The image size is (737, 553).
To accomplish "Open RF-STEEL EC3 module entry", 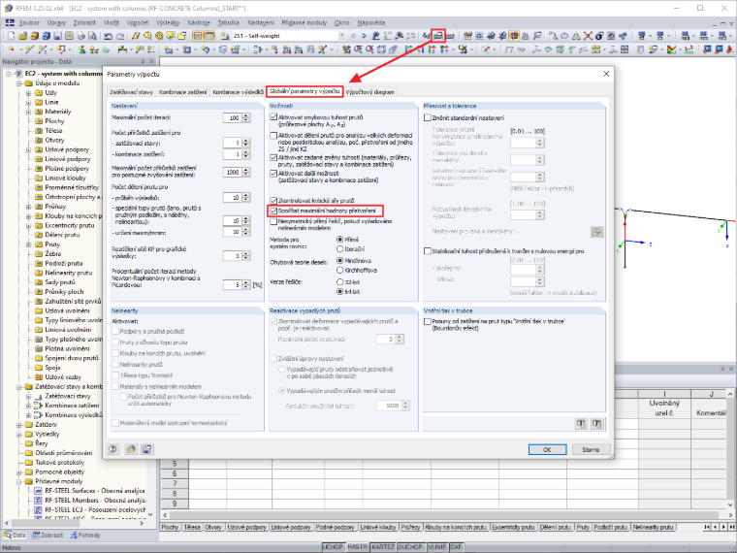I will click(90, 509).
